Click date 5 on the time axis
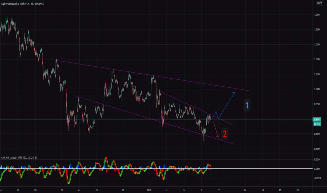This screenshot has height=193, width=327. coord(184,190)
